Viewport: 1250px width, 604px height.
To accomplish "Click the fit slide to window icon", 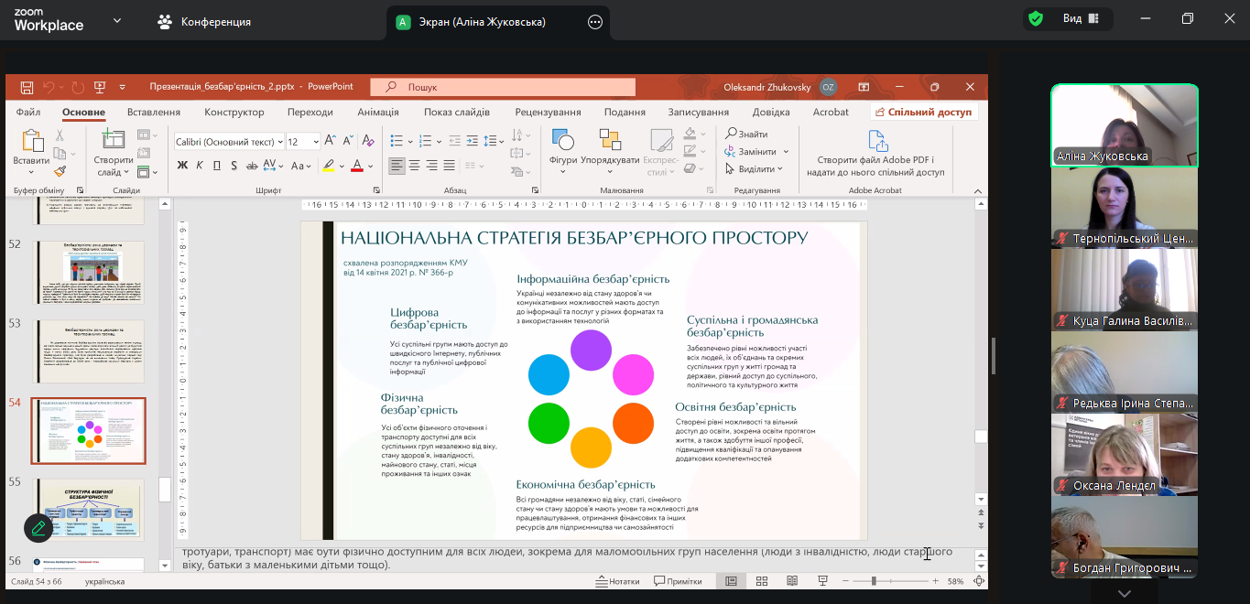I will (x=980, y=581).
